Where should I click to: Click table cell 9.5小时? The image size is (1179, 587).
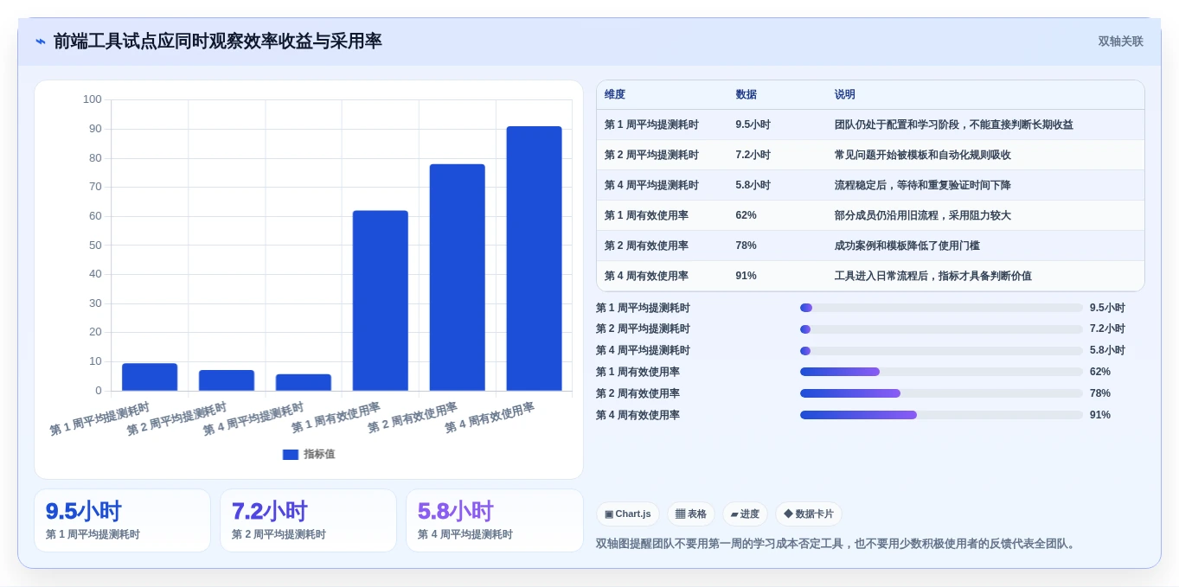click(x=753, y=124)
